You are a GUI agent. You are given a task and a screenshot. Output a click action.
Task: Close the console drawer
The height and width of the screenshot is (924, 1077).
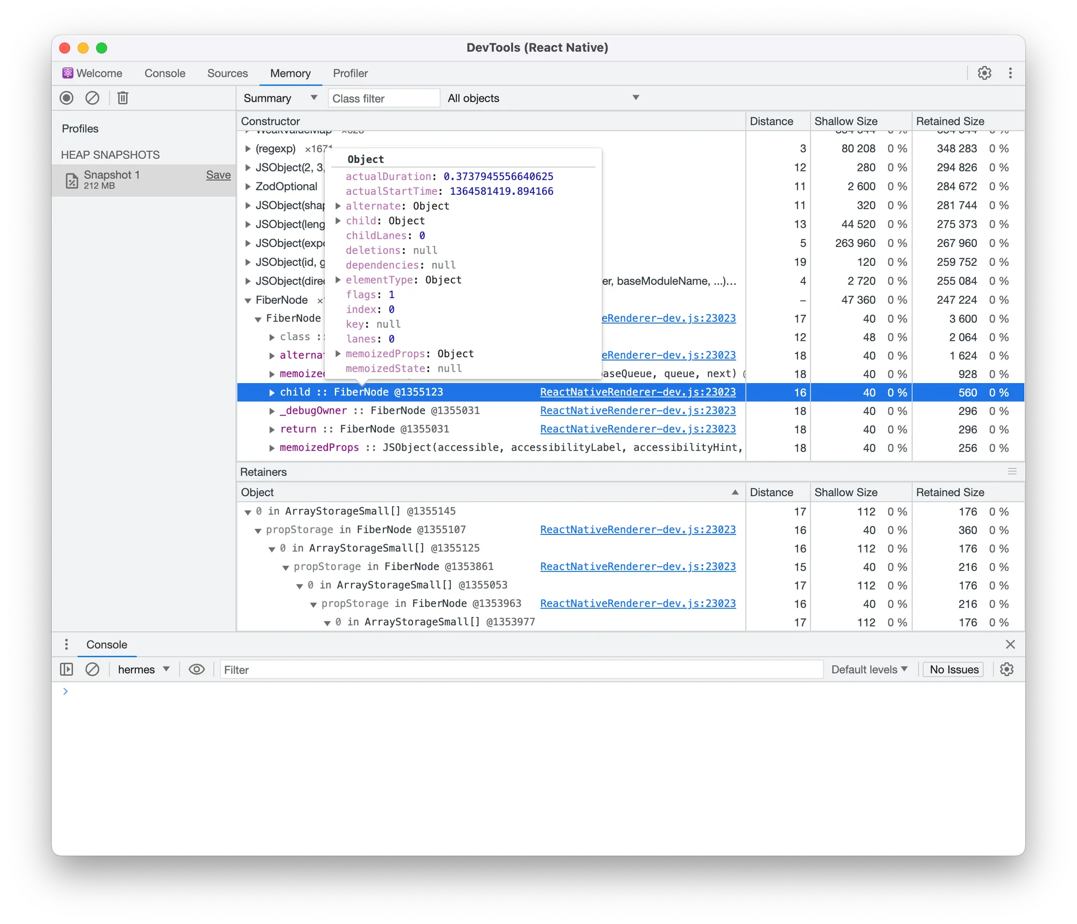1010,645
